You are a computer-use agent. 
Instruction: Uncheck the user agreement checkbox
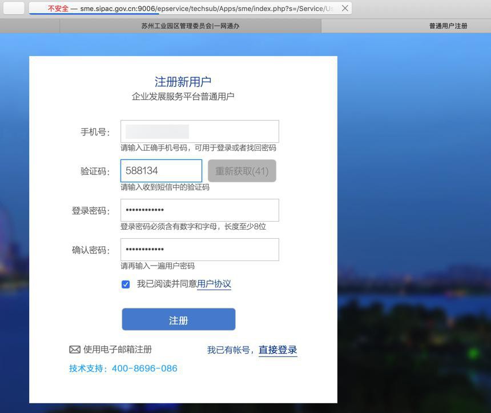pos(126,284)
